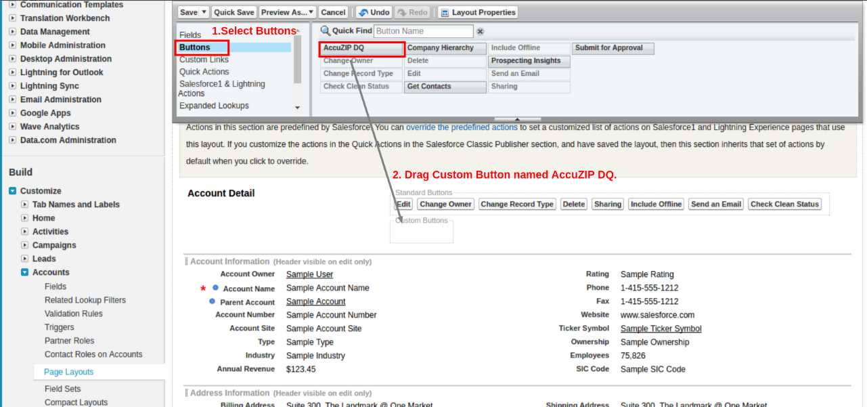The image size is (867, 407).
Task: Expand the Campaigns tree node
Action: [25, 245]
